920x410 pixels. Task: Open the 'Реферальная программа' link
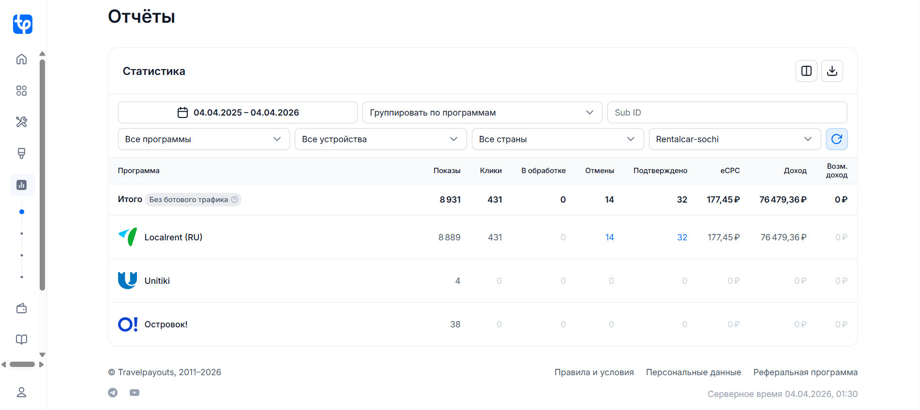(x=805, y=372)
